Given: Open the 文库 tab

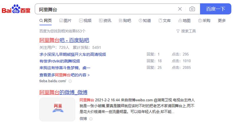Looking at the screenshot, I should coord(165,20).
